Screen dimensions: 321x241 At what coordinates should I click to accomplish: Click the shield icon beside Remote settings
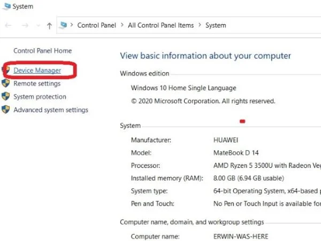[5, 83]
